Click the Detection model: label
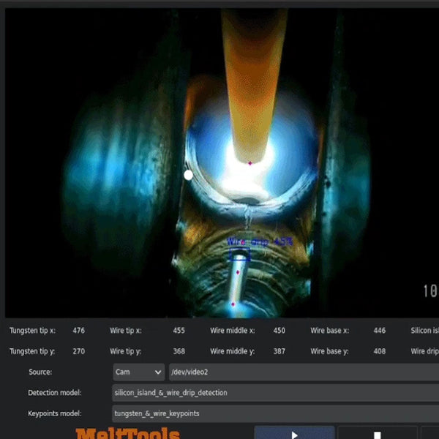439x439 pixels. click(x=55, y=392)
